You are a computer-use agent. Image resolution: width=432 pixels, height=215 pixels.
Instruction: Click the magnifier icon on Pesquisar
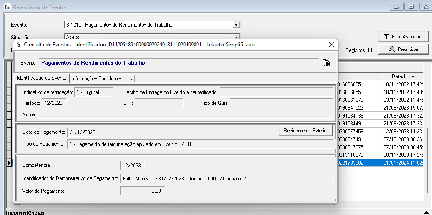(393, 49)
